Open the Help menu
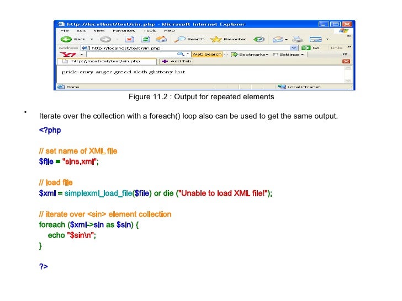The width and height of the screenshot is (402, 301). (x=169, y=30)
